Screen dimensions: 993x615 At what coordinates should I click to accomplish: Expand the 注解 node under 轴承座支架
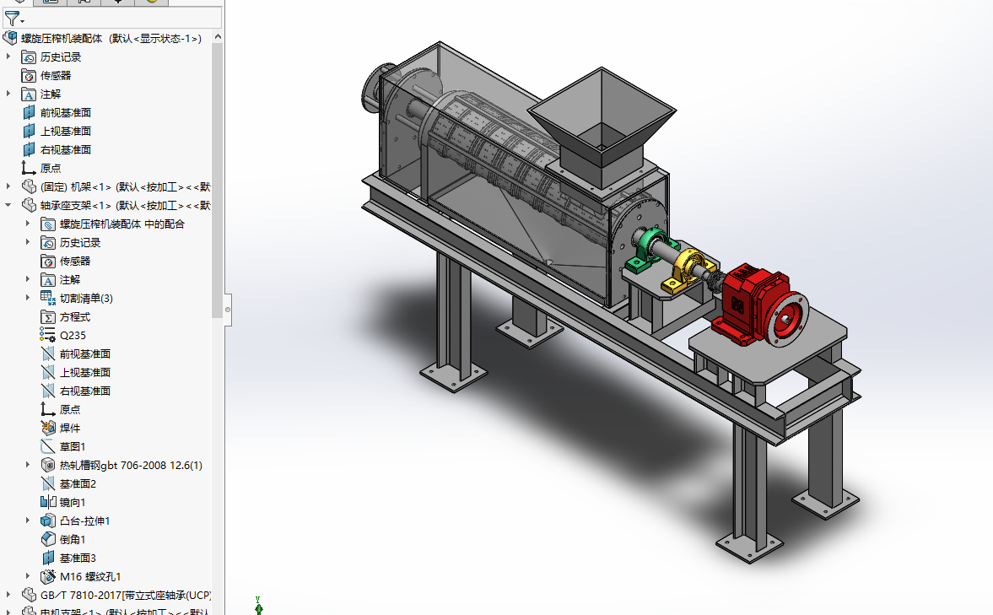(x=27, y=279)
